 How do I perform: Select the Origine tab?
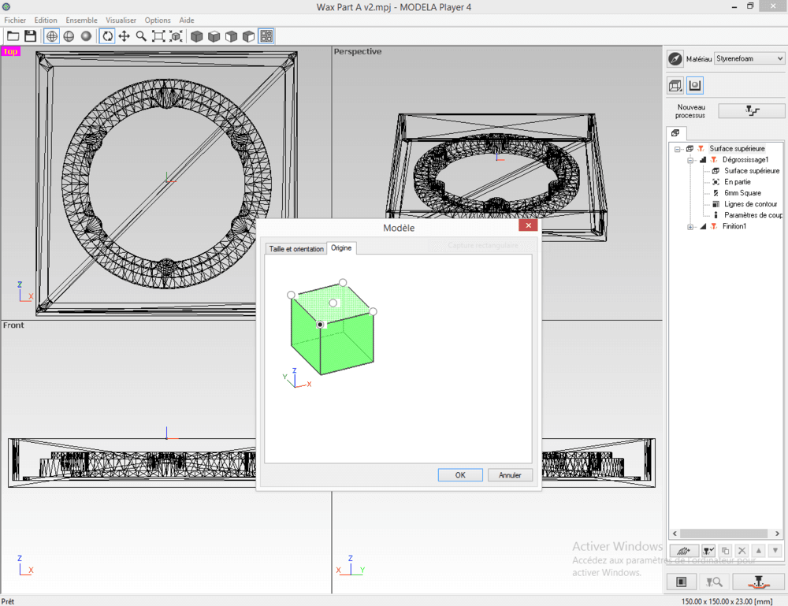pos(341,248)
